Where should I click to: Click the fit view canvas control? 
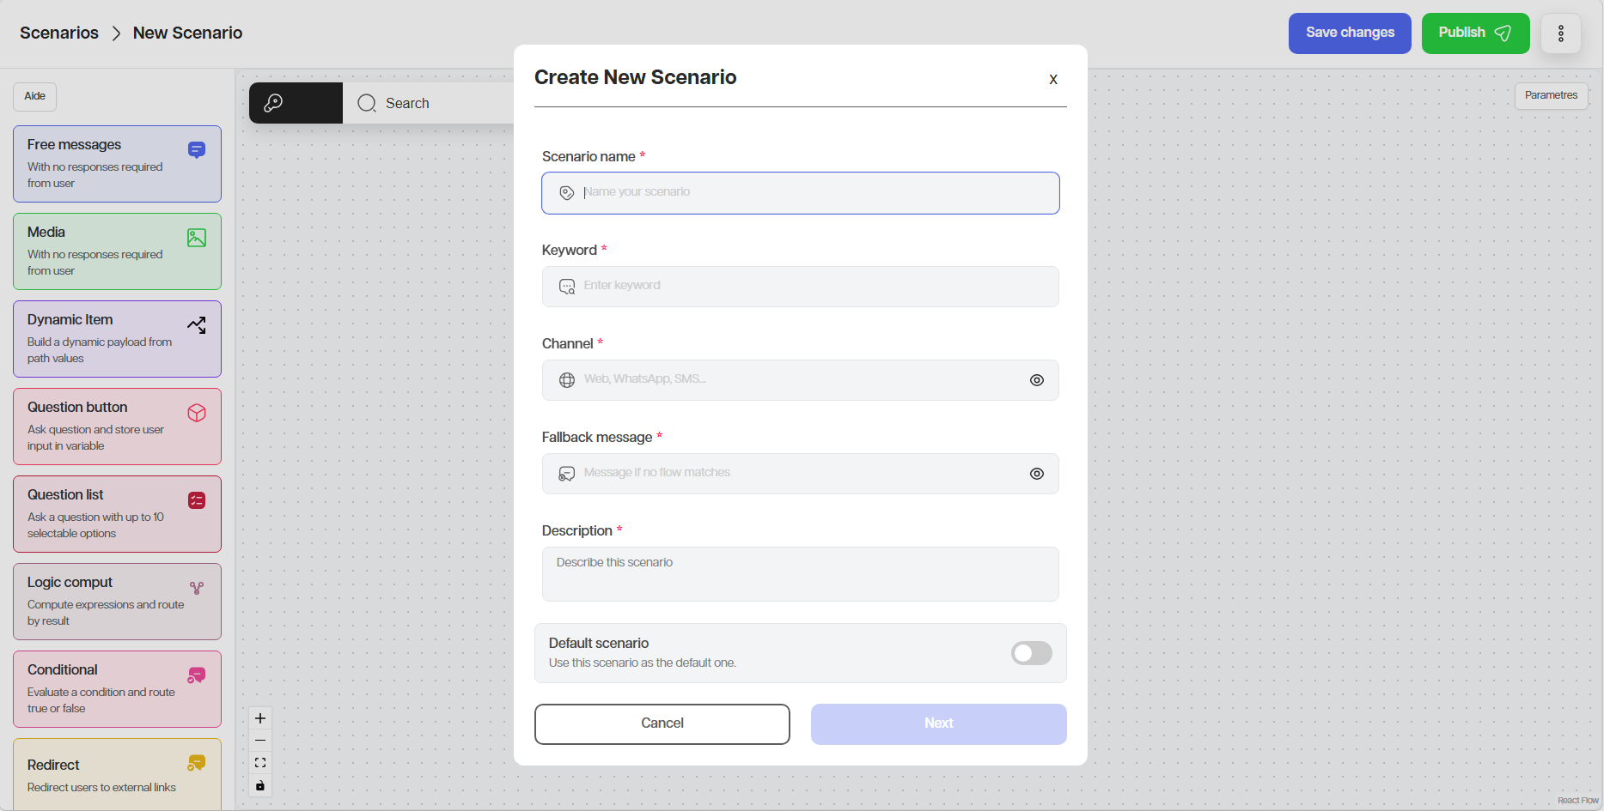click(260, 763)
